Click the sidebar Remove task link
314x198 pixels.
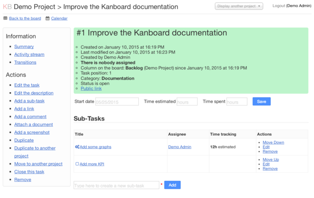click(x=23, y=180)
